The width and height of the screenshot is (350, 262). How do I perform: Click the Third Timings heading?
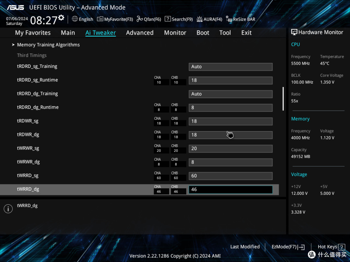(x=32, y=55)
